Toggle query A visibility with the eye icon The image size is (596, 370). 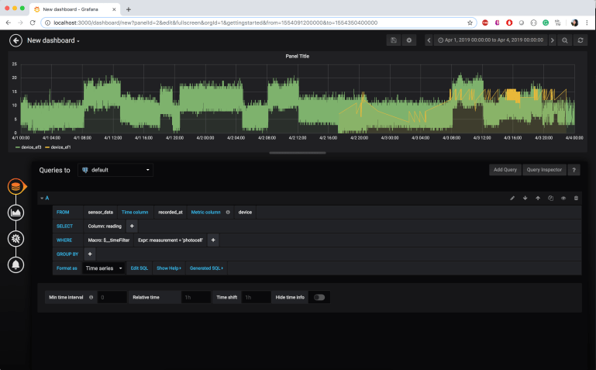pos(563,198)
